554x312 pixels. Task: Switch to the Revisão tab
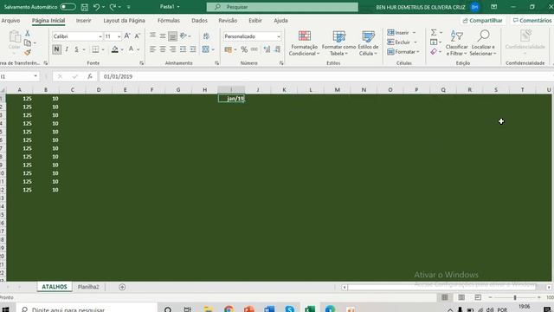click(x=228, y=21)
